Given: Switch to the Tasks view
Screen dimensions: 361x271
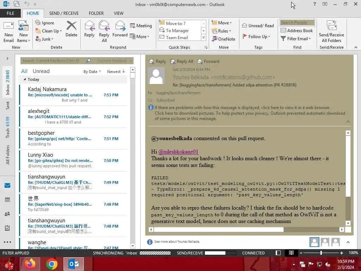Looking at the screenshot, I should pos(7,228).
